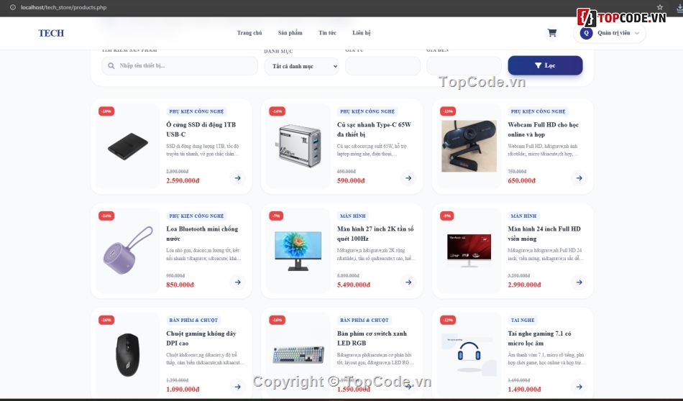Click the localhost/tech_store/products.php address bar
Screen dimensions: 683x401
click(63, 7)
